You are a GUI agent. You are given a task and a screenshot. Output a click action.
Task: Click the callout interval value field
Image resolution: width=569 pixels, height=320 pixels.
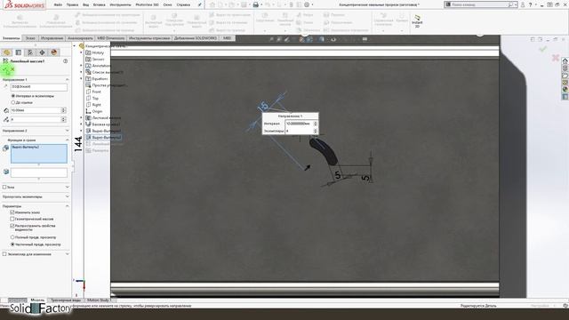[x=300, y=124]
